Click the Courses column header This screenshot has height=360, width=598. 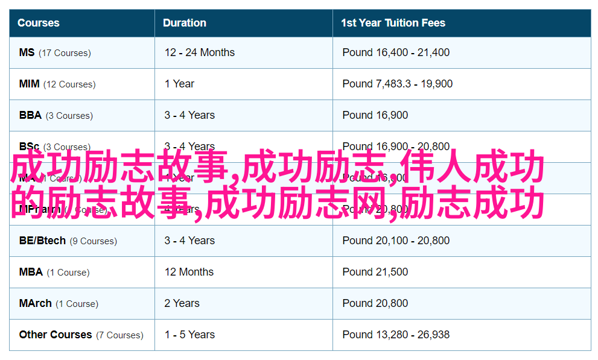point(39,23)
